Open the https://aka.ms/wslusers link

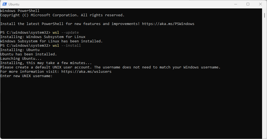point(86,71)
